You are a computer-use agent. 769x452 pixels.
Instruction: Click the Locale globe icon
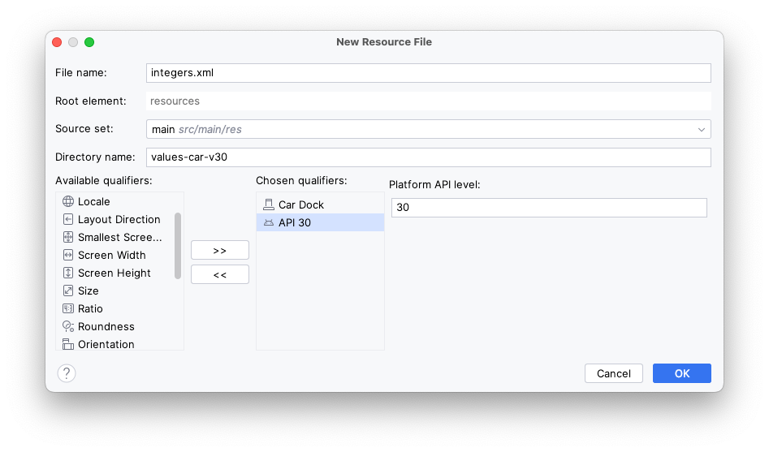coord(68,201)
